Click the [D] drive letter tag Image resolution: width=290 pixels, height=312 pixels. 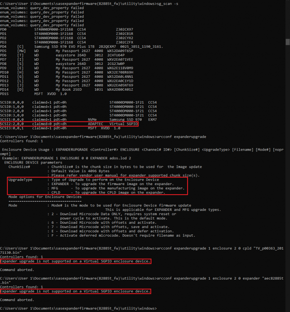tap(20, 89)
